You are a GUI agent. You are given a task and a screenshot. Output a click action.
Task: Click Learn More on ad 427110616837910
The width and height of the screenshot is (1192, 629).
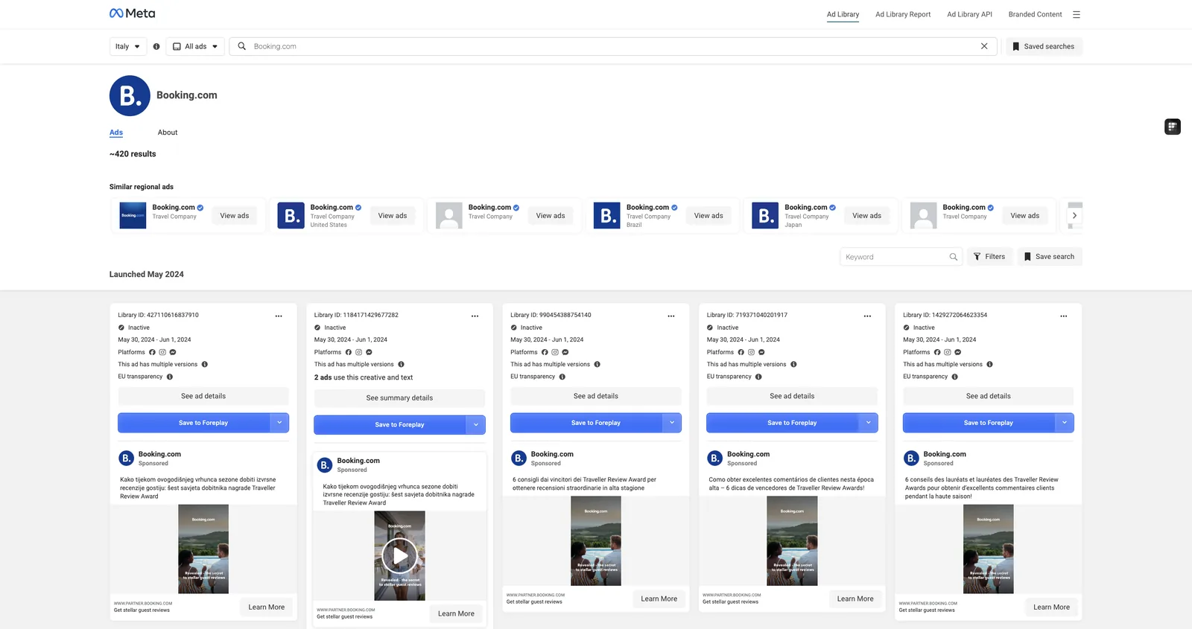[x=267, y=607]
